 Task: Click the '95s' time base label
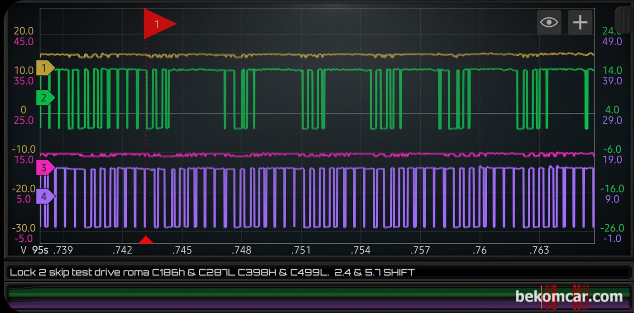(40, 250)
